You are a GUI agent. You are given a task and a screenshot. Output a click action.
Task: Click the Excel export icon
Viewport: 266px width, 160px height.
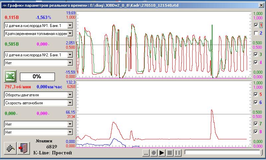[10, 76]
